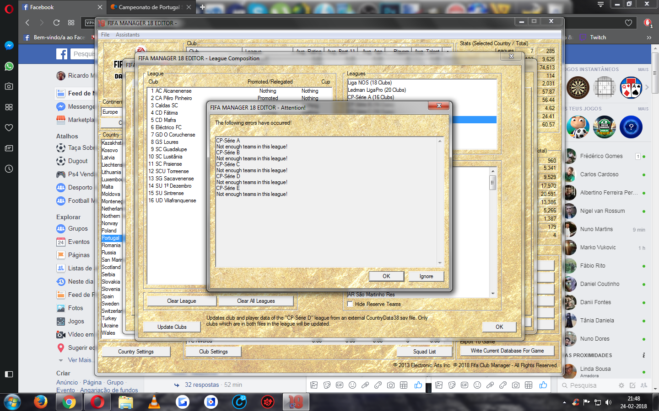Open WhatsApp in Opera sidebar
Image resolution: width=659 pixels, height=411 pixels.
[x=9, y=66]
